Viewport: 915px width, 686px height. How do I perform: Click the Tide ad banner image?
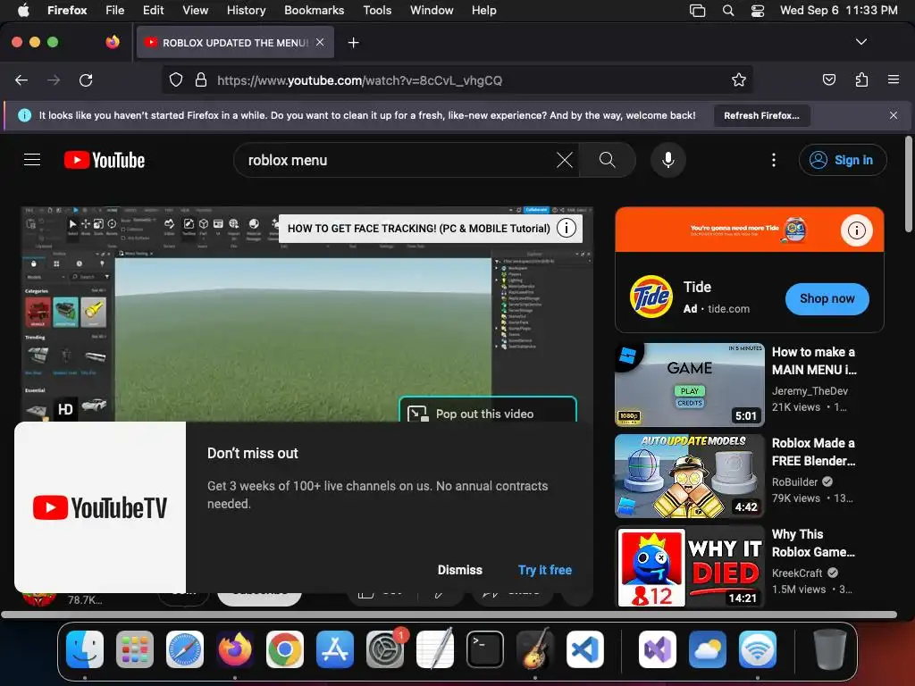tap(750, 230)
